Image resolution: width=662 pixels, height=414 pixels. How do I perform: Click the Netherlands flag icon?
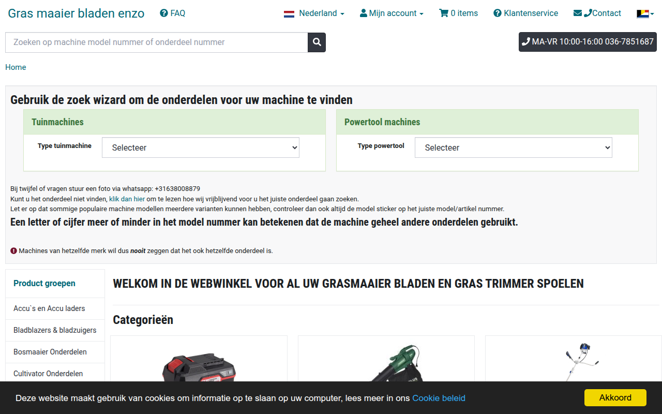289,14
